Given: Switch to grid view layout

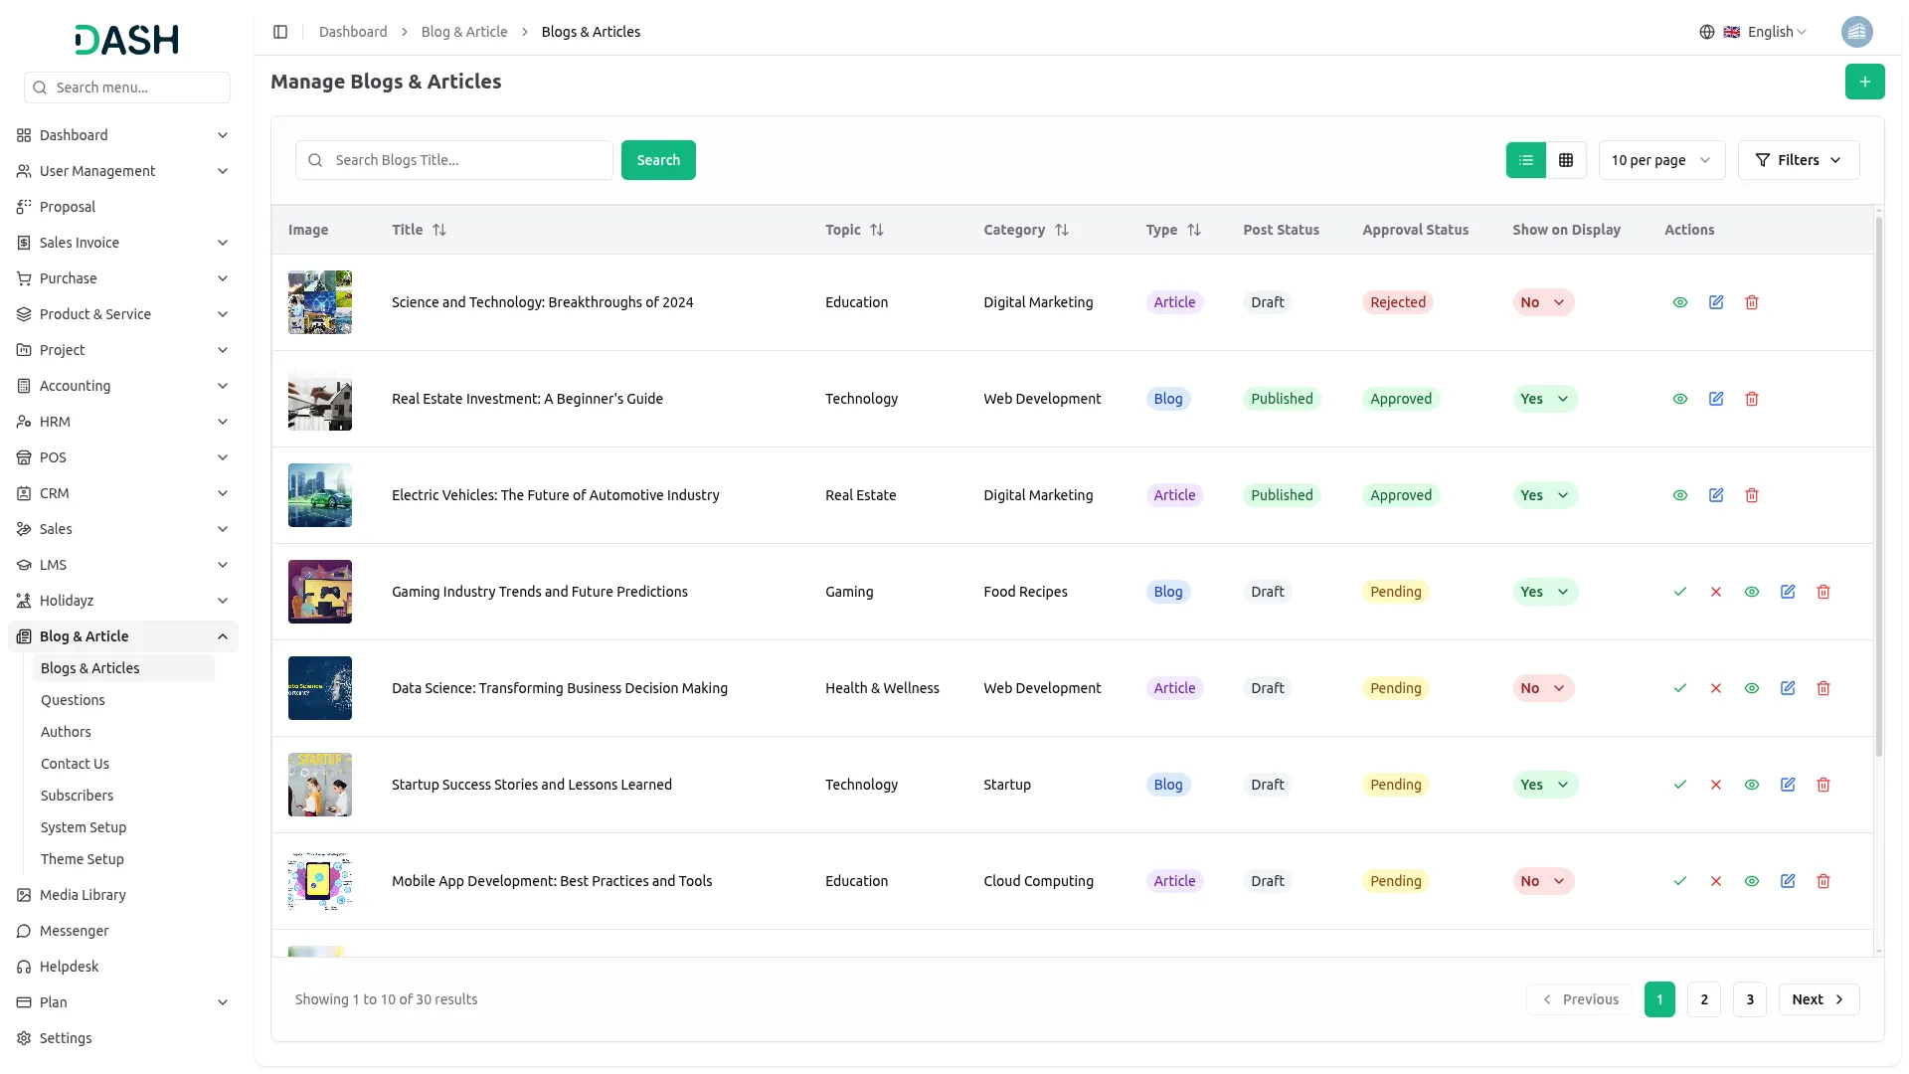Looking at the screenshot, I should coord(1566,160).
